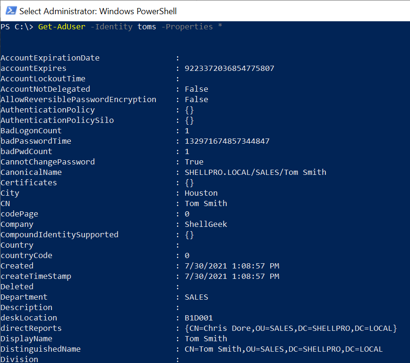Click the City value Houston
Viewport: 410px width, 363px height.
point(201,193)
